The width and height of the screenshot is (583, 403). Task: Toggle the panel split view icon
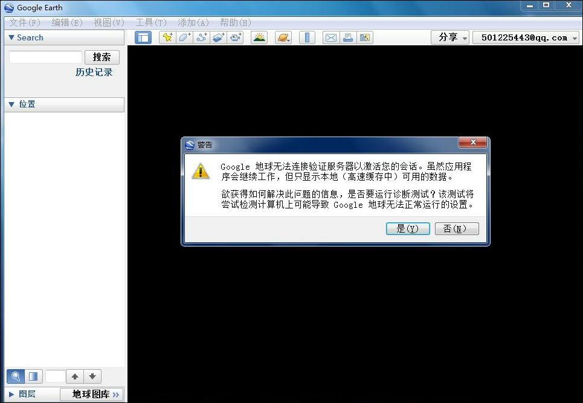click(x=33, y=376)
